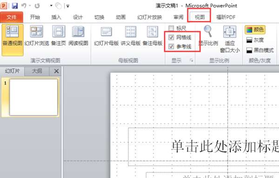
Task: Open the Undo history dropdown arrow
Action: tap(30, 6)
